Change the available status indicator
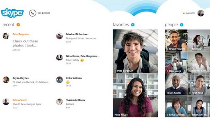This screenshot has width=210, height=130. coord(189,13)
